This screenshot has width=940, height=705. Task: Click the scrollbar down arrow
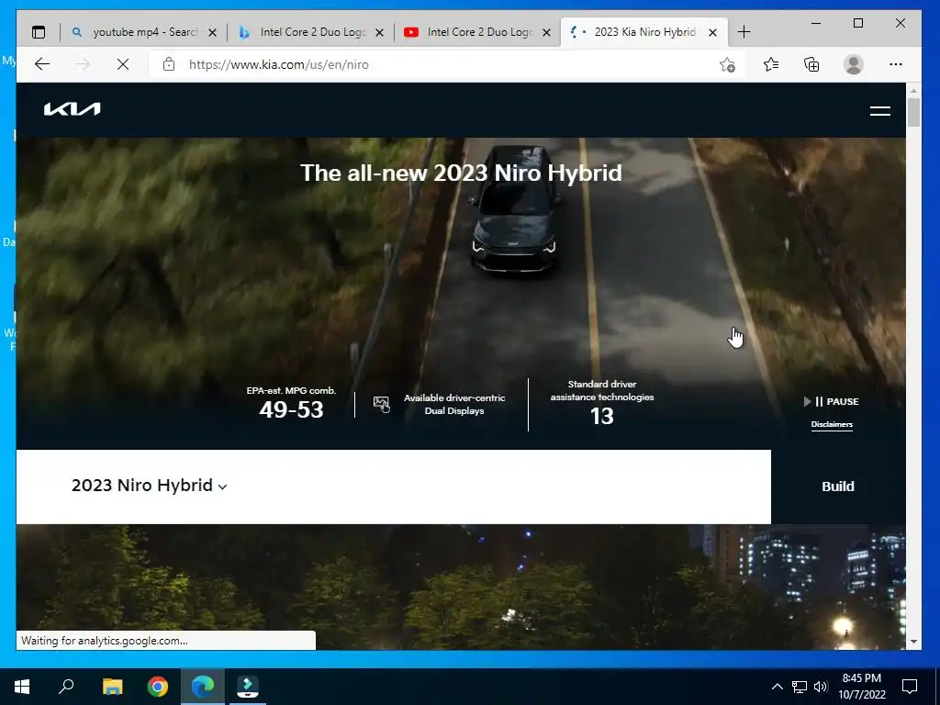coord(913,642)
